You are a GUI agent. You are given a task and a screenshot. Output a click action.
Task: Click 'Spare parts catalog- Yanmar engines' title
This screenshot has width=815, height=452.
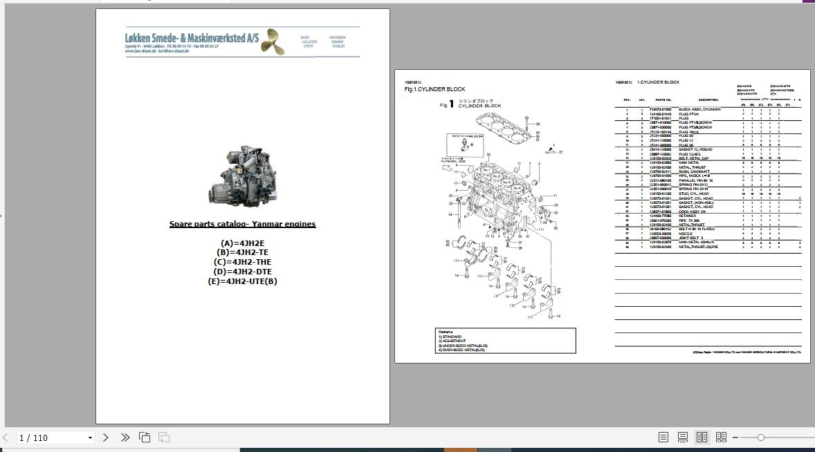pyautogui.click(x=242, y=224)
